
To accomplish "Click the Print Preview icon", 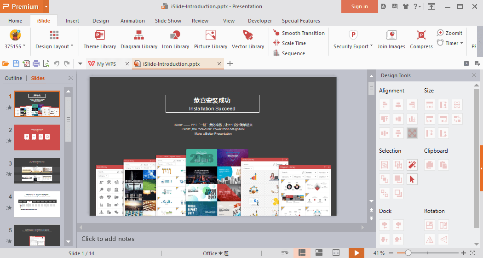I will click(x=46, y=64).
